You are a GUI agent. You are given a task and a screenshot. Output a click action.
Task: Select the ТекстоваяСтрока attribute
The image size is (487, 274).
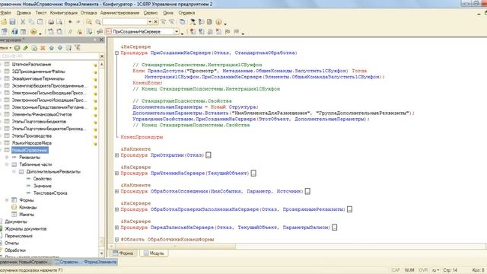tap(50, 193)
